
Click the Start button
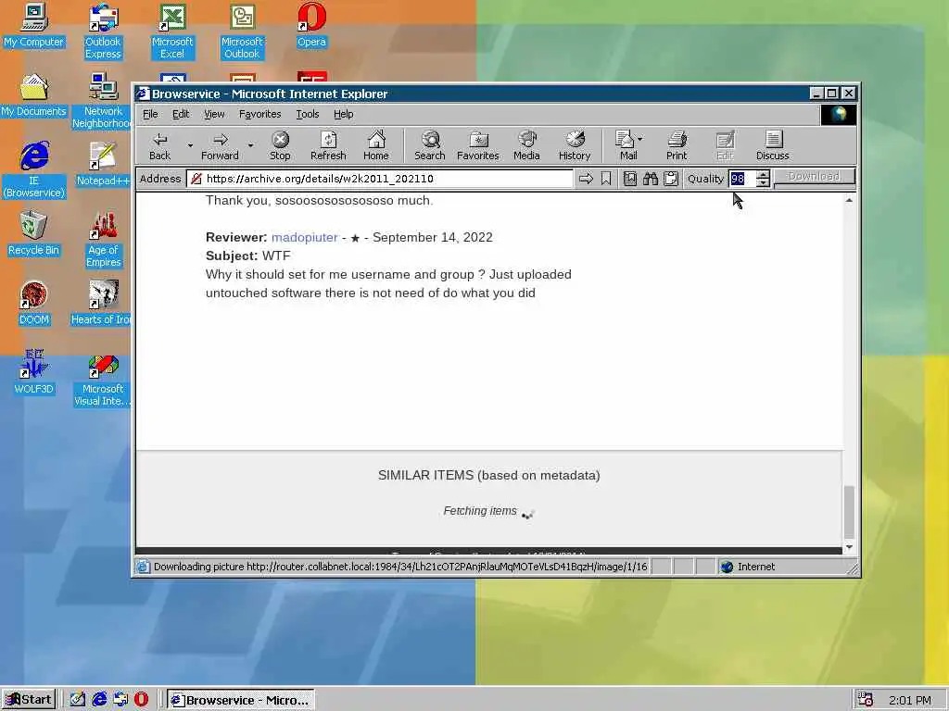(x=29, y=700)
